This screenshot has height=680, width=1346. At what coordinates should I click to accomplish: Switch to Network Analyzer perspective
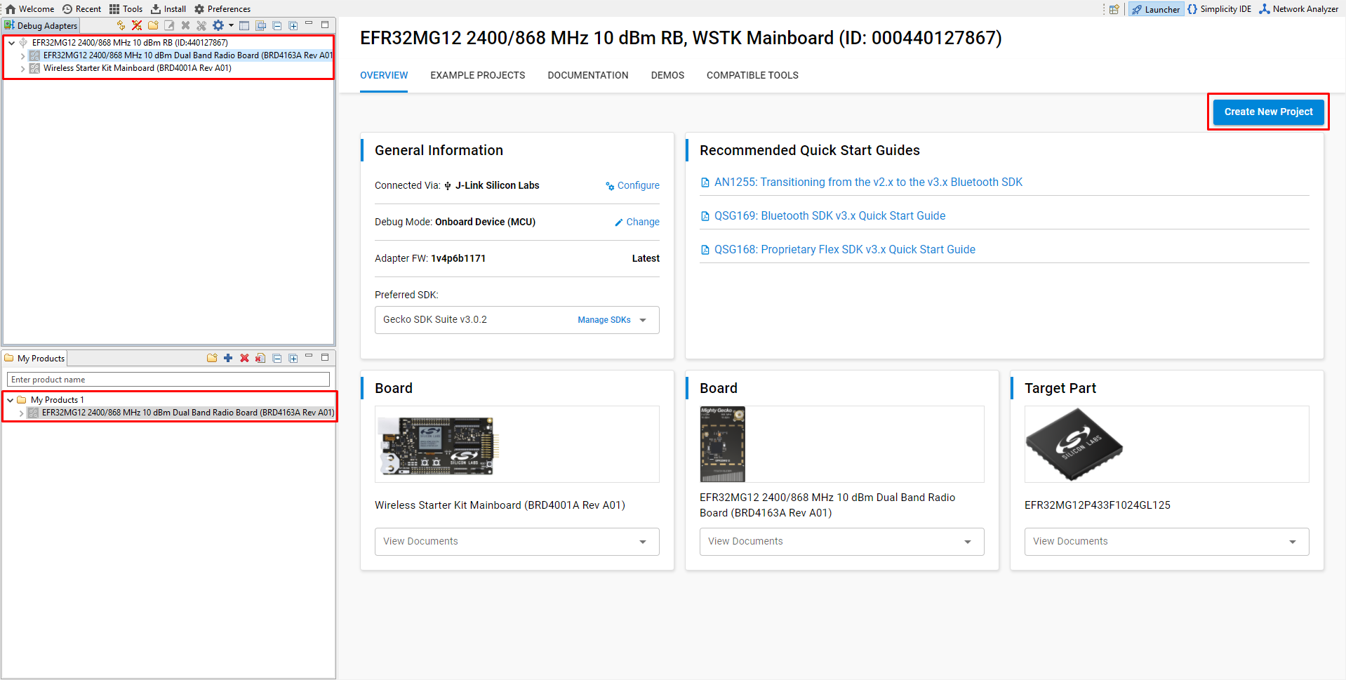[1299, 9]
